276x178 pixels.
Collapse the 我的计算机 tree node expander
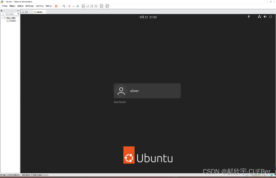(2, 18)
